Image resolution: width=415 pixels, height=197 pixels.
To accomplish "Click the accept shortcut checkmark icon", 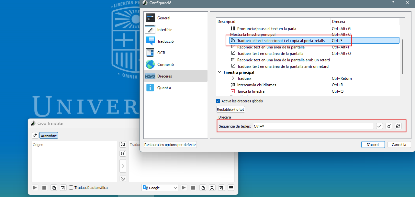I will (379, 126).
